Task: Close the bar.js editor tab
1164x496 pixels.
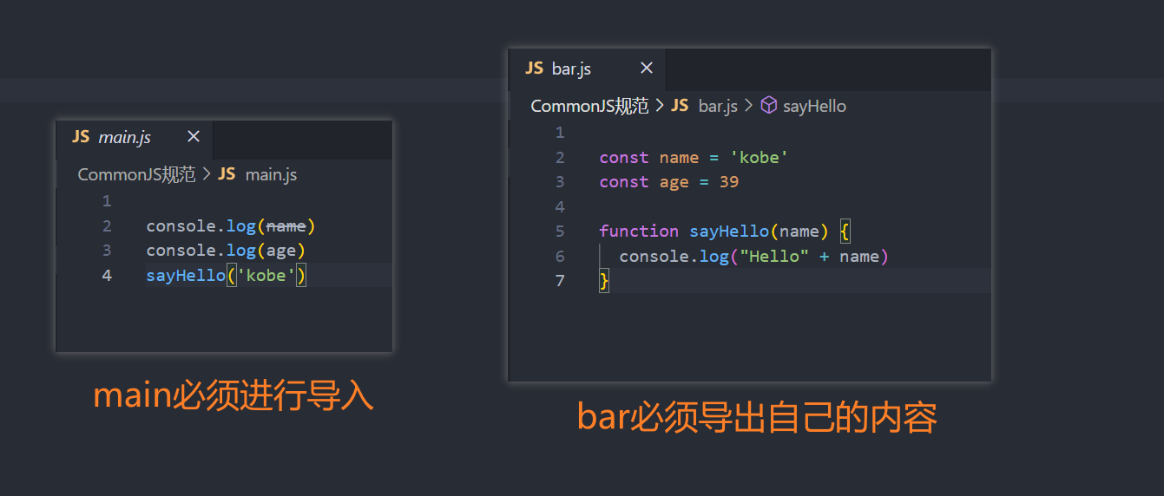Action: (x=647, y=69)
